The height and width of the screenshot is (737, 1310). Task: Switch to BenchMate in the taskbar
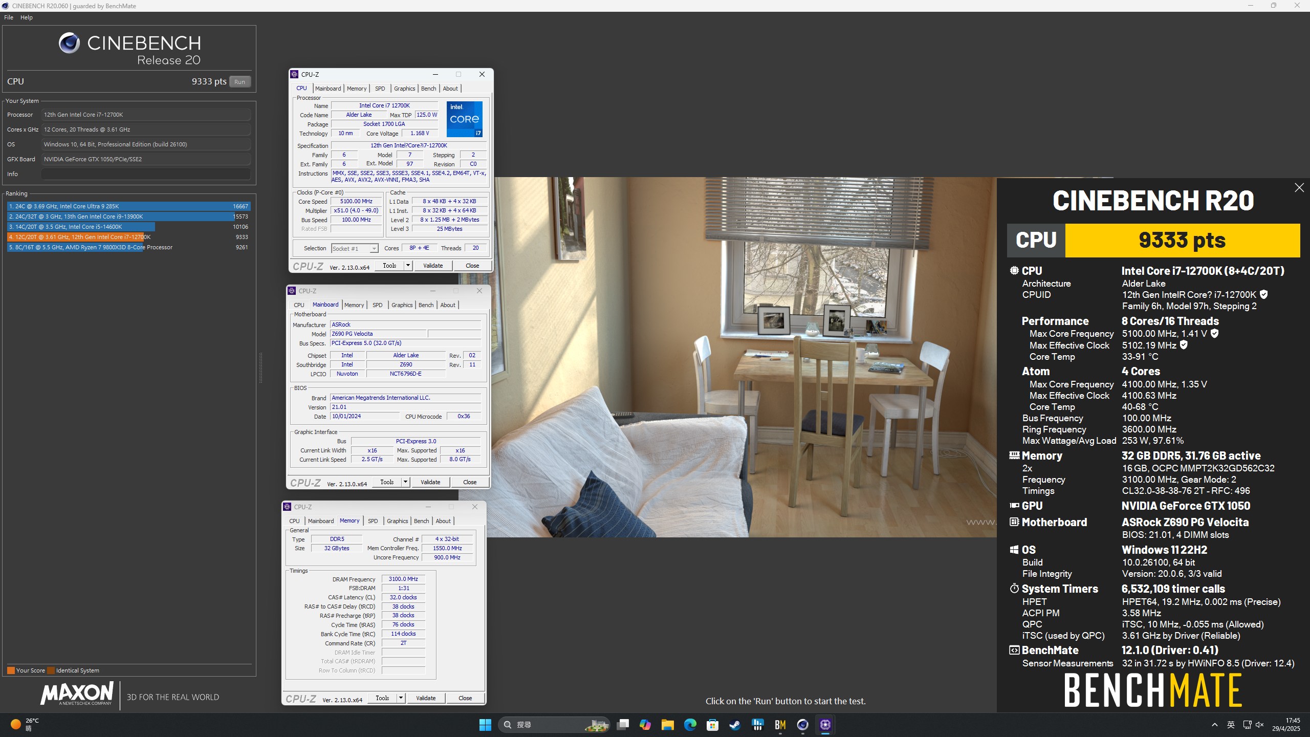pos(780,725)
